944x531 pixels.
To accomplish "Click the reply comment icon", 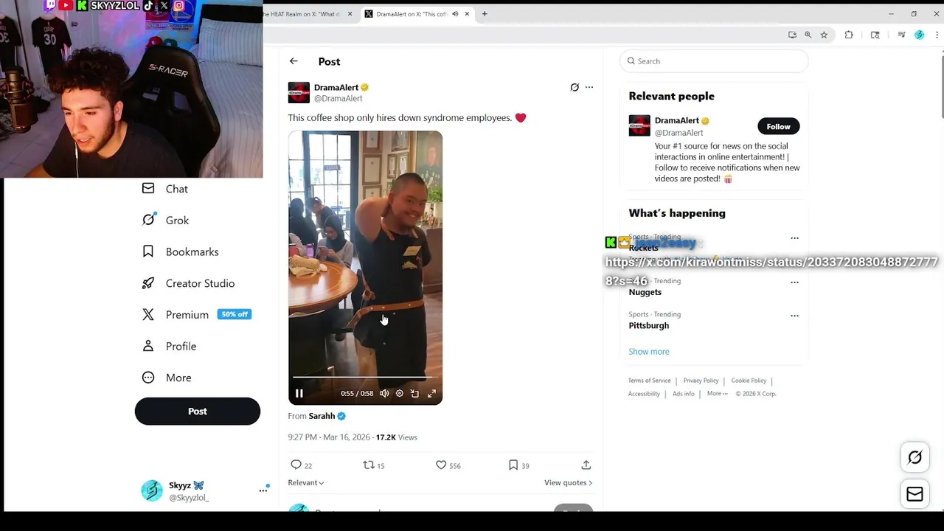I will (296, 465).
